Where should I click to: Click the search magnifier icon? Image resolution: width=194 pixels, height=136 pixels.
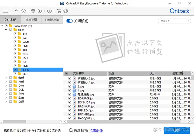[188, 21]
